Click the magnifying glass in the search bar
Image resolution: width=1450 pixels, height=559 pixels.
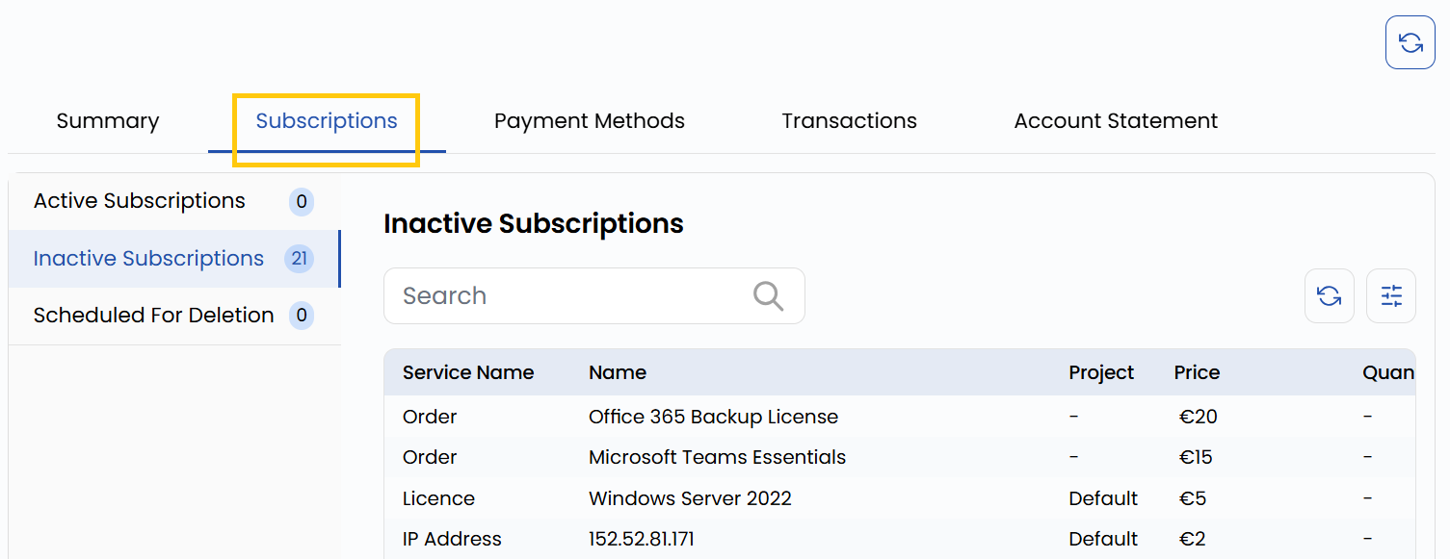coord(768,295)
